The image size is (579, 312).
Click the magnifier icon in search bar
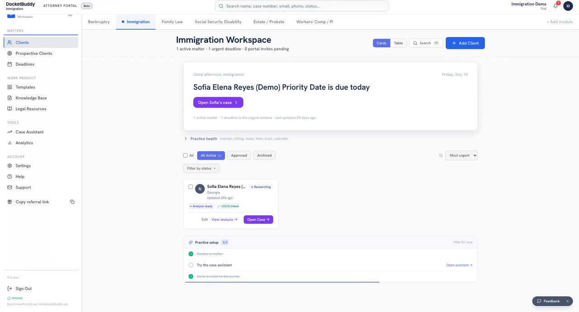221,6
